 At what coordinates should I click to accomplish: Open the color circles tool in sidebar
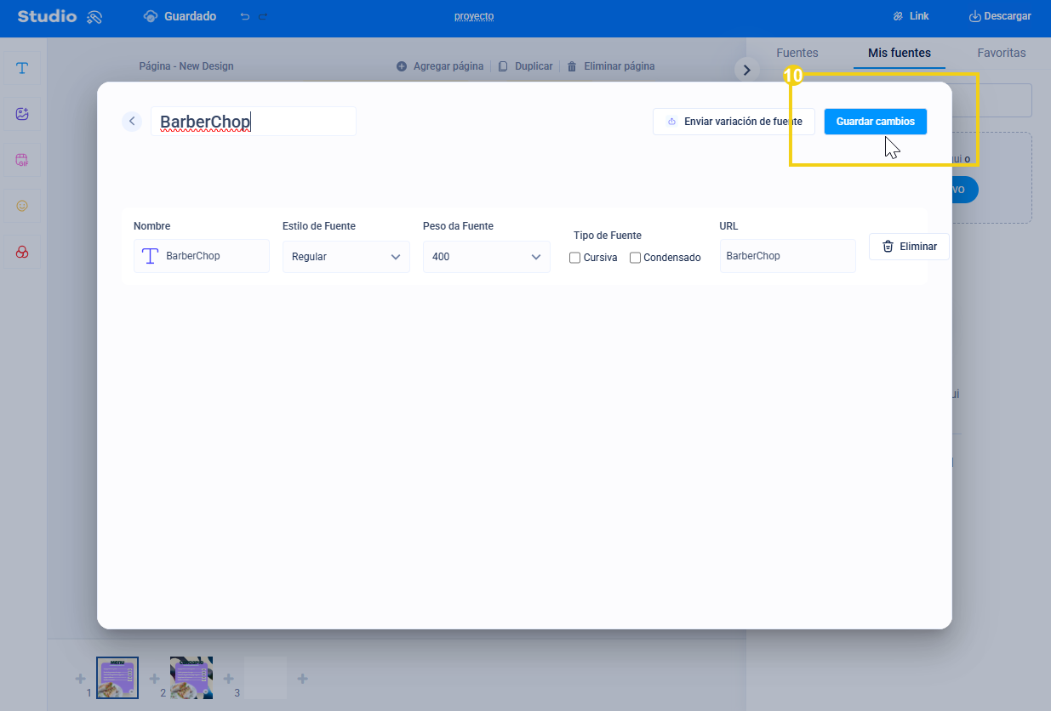tap(22, 252)
